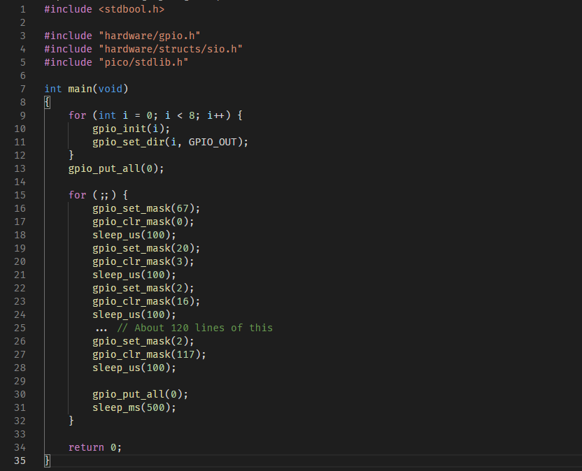The width and height of the screenshot is (582, 471).
Task: Click the "gpio_set_mask(67);" line
Action: pyautogui.click(x=146, y=209)
